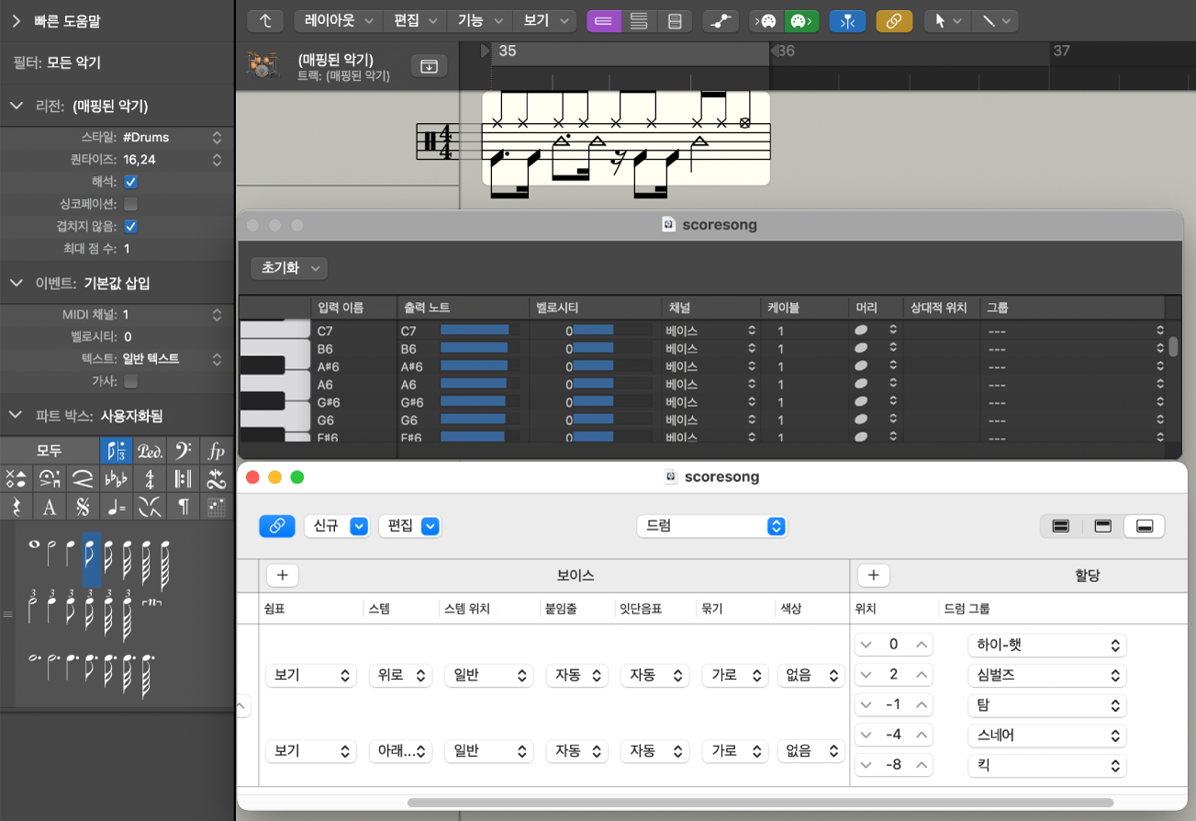Collapse the 파트 박스 section
The width and height of the screenshot is (1196, 821).
click(x=16, y=416)
